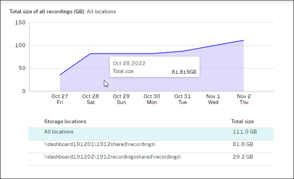Click the Oct 30 Mon axis label
Viewport: 294px width, 179px height.
pos(152,99)
